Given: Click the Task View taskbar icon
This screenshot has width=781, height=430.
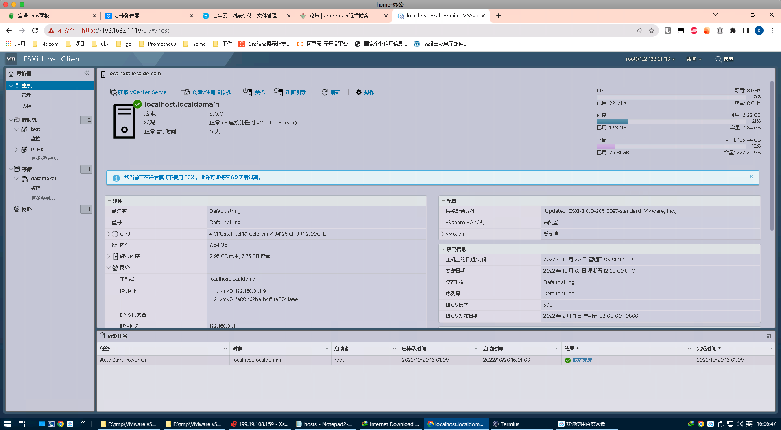Looking at the screenshot, I should coord(22,424).
